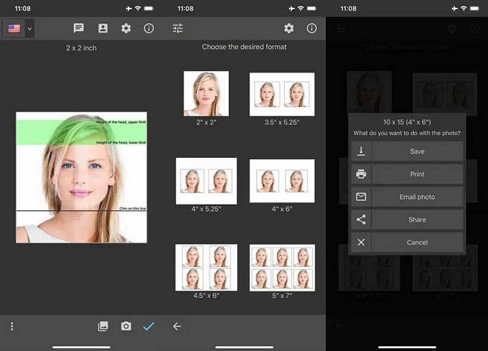Tap the download arrow icon beside Save
Image resolution: width=488 pixels, height=351 pixels.
click(x=361, y=151)
